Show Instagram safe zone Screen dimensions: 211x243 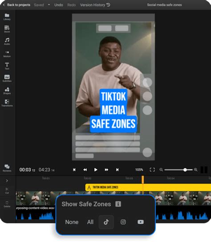coord(123,222)
